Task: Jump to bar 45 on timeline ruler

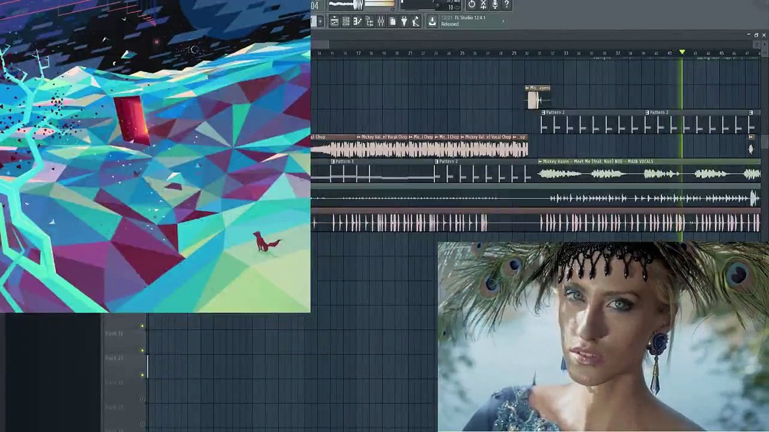Action: point(722,53)
